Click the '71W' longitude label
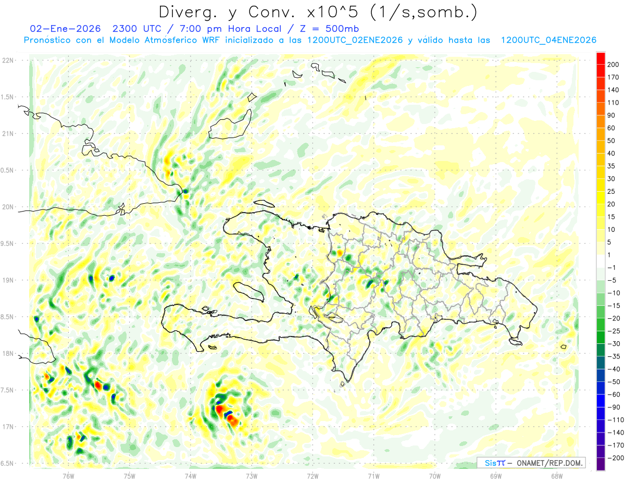This screenshot has width=625, height=483. 373,476
